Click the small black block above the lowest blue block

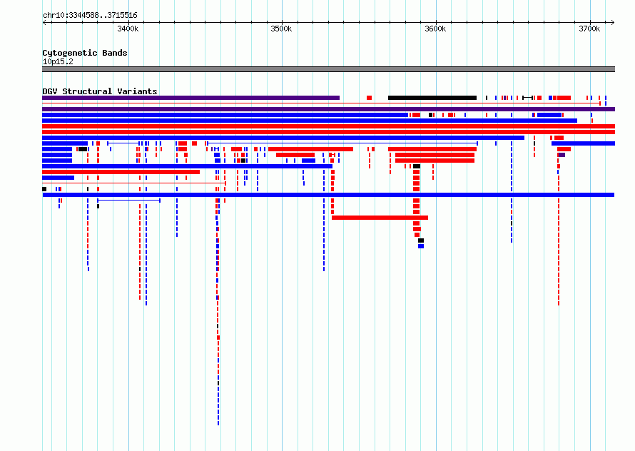click(x=421, y=240)
